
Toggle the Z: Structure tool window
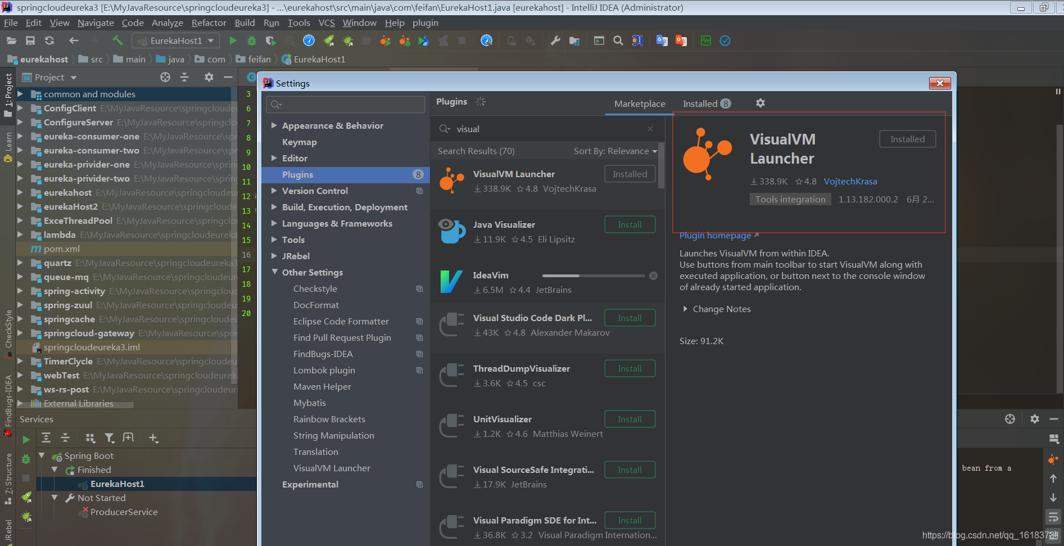pos(8,479)
